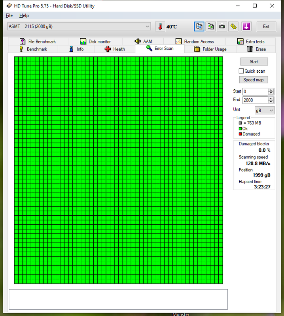Click the Error Scan magnifier icon
The height and width of the screenshot is (316, 284).
click(x=149, y=48)
